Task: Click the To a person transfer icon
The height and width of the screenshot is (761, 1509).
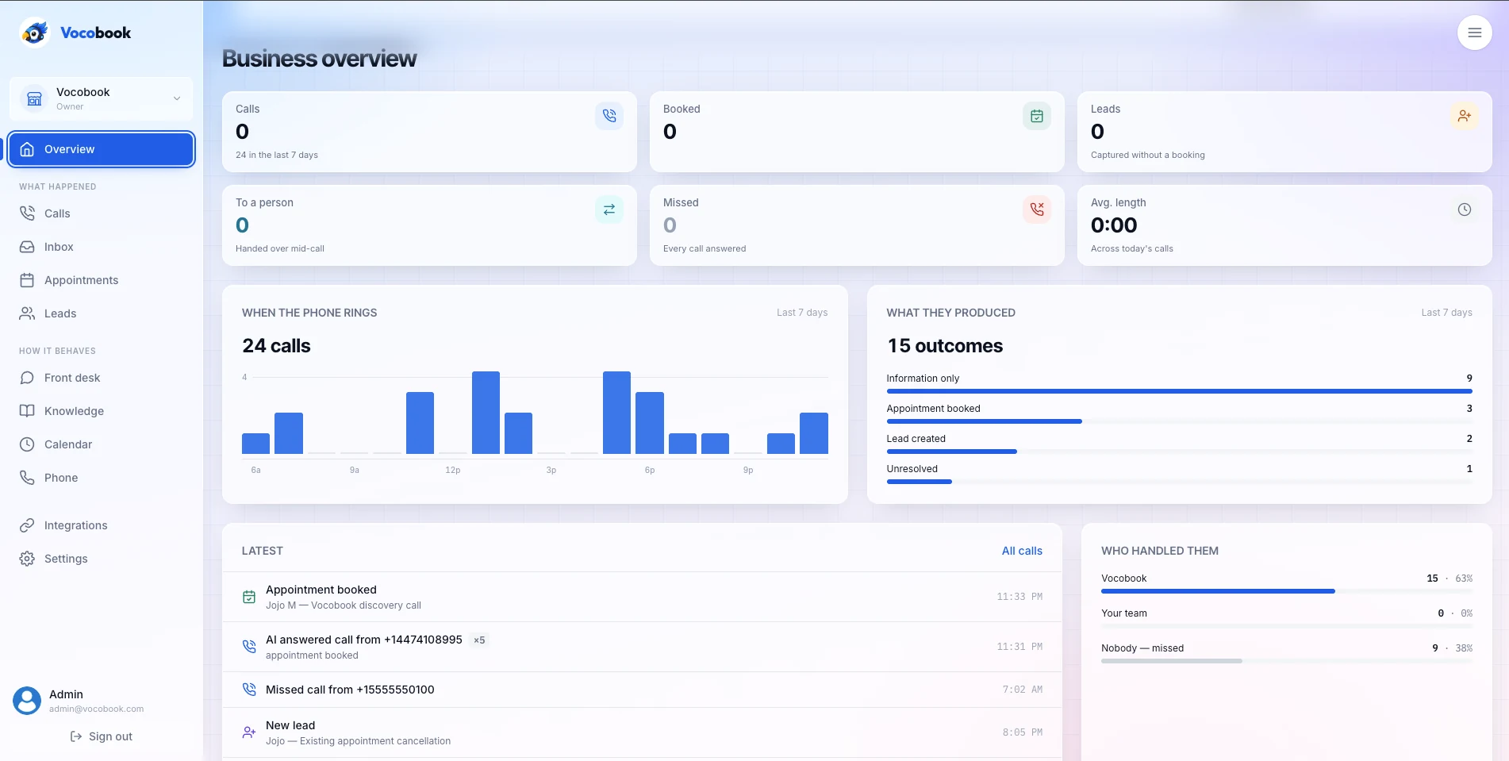Action: [609, 209]
